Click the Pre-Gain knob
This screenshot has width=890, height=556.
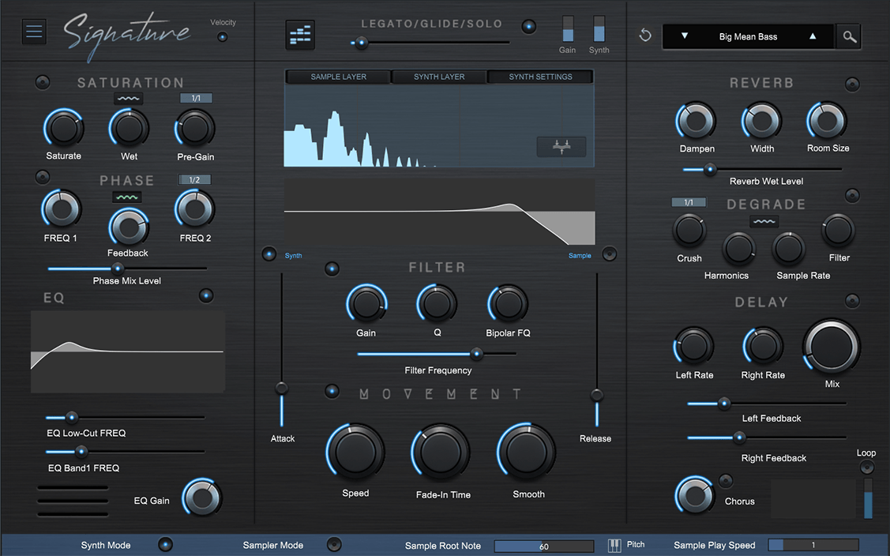pos(195,129)
